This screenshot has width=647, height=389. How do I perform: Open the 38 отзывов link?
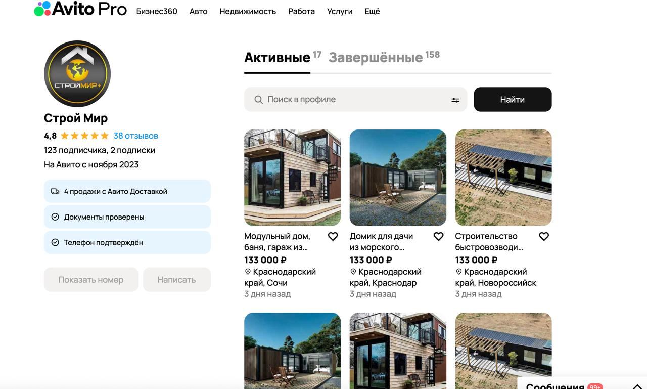[x=135, y=136]
